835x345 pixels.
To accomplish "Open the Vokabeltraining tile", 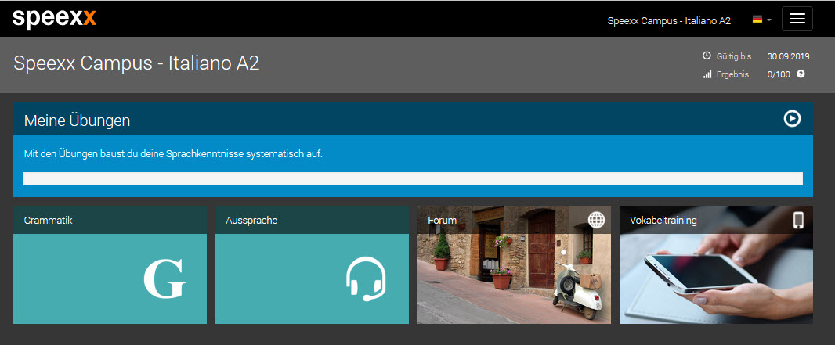I will click(x=716, y=264).
